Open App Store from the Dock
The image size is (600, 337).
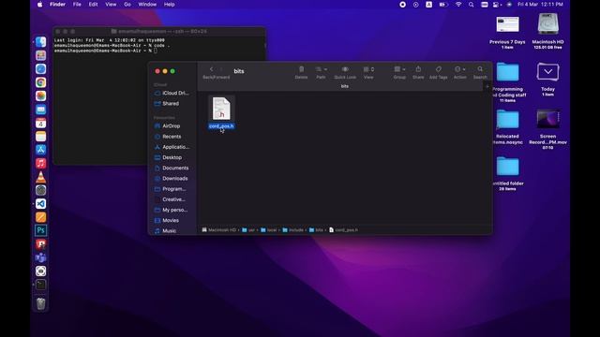click(41, 150)
